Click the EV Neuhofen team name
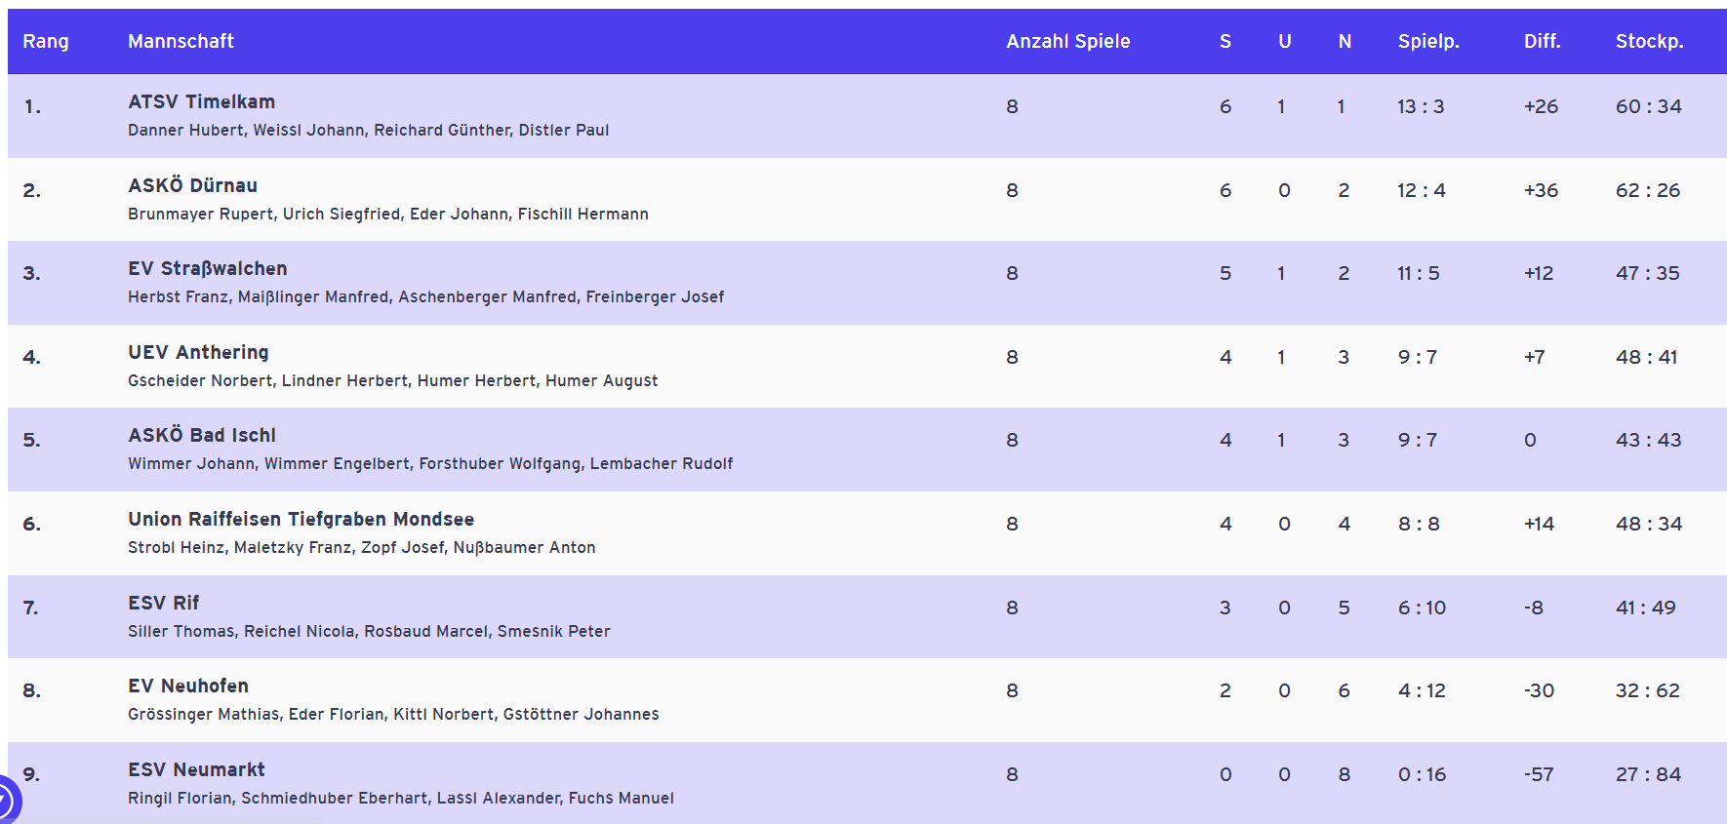Screen dimensions: 1727x824 pyautogui.click(x=188, y=686)
